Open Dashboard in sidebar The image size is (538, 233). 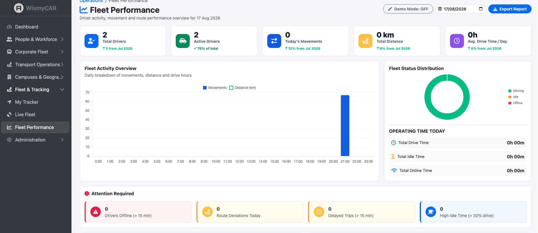35,27
